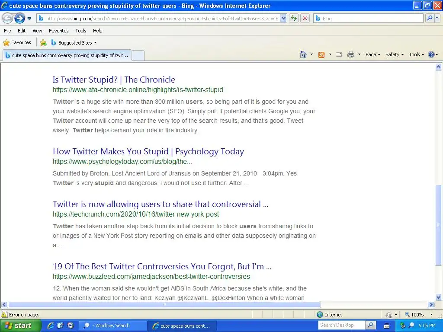Click the techcrunch.com URL text
This screenshot has width=443, height=332.
[136, 214]
